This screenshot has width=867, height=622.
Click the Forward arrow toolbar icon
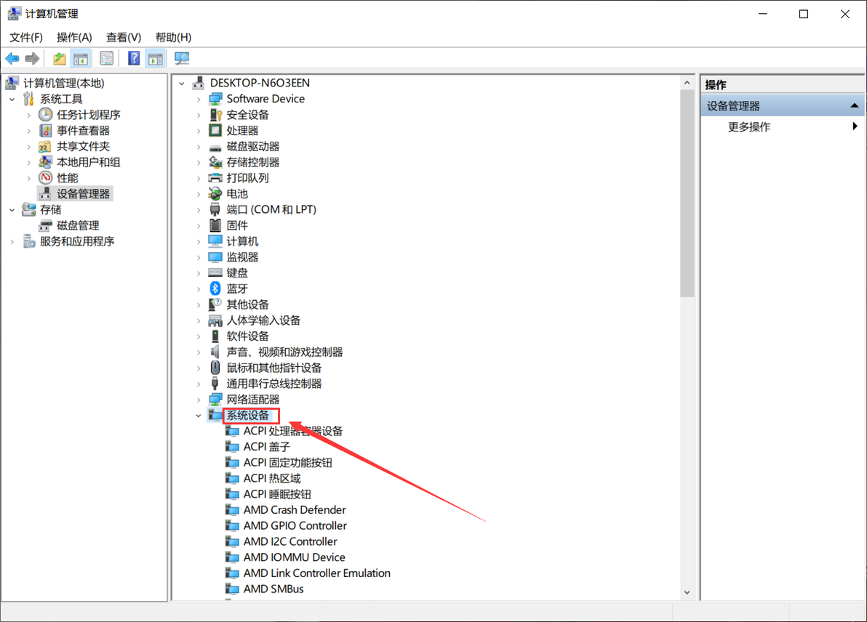pyautogui.click(x=33, y=58)
